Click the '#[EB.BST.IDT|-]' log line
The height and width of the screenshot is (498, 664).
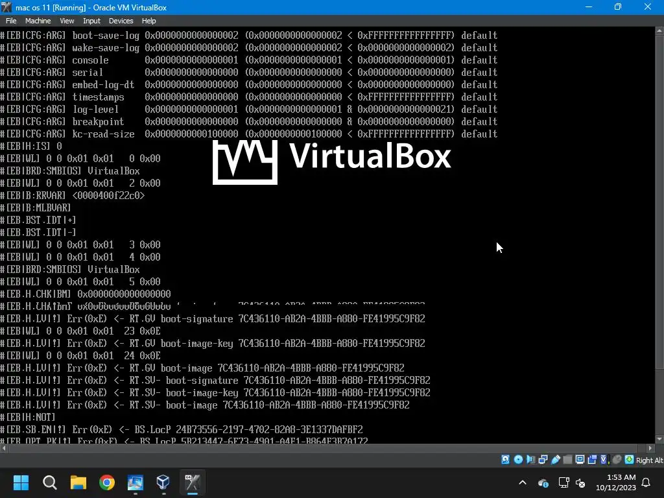tap(38, 233)
